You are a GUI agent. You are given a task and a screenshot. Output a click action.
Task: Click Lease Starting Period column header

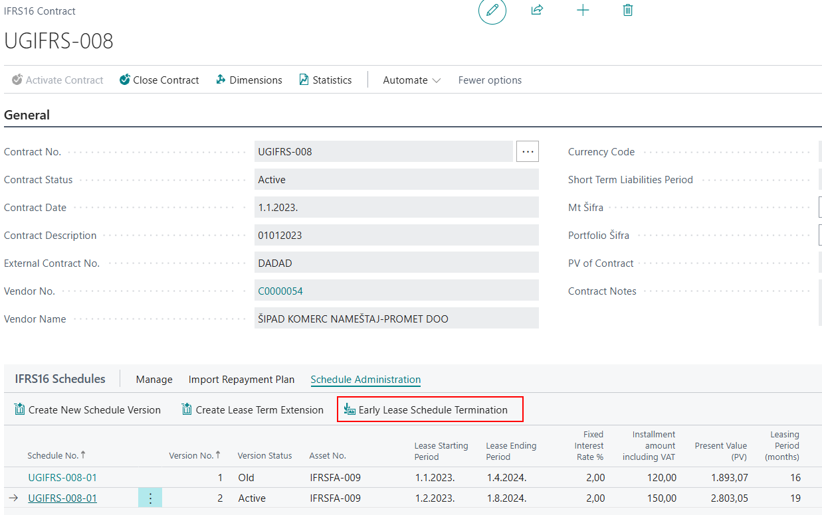pos(441,451)
